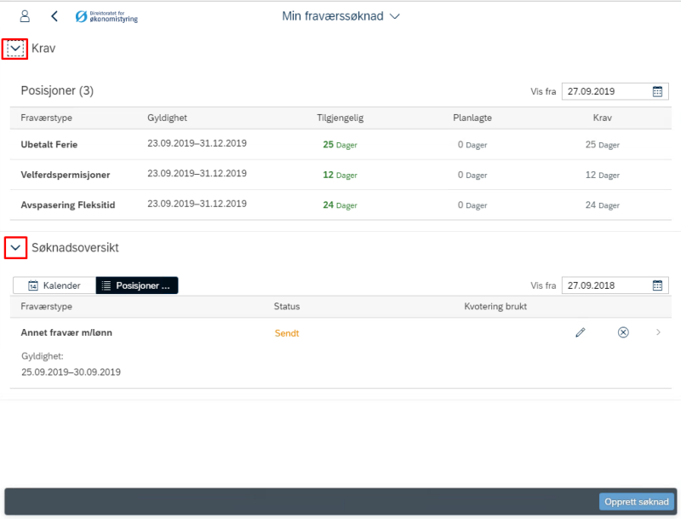Click the 24 Dager available value for Avspasering Fleksitid
681x519 pixels.
pos(340,205)
